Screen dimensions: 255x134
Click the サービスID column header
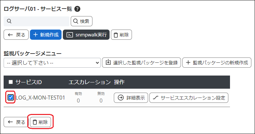29,82
